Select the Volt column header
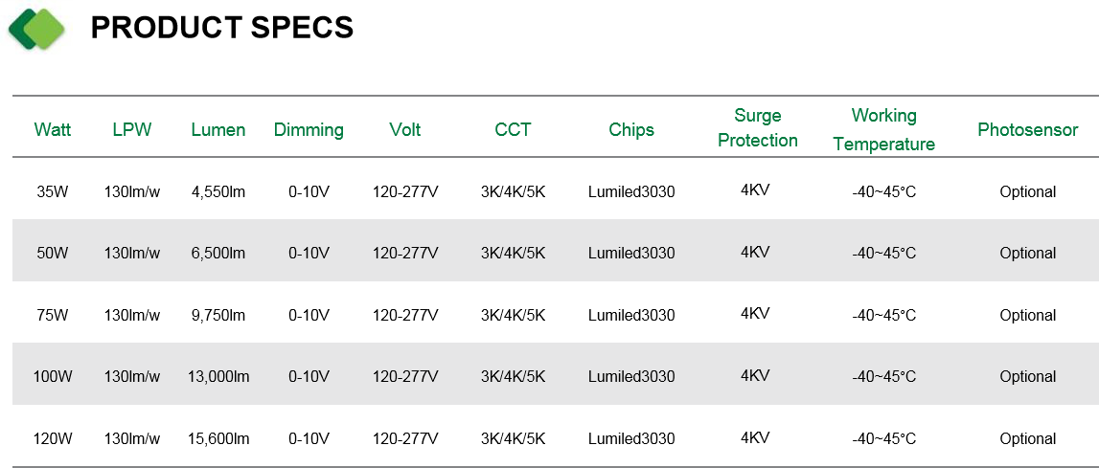 point(405,129)
